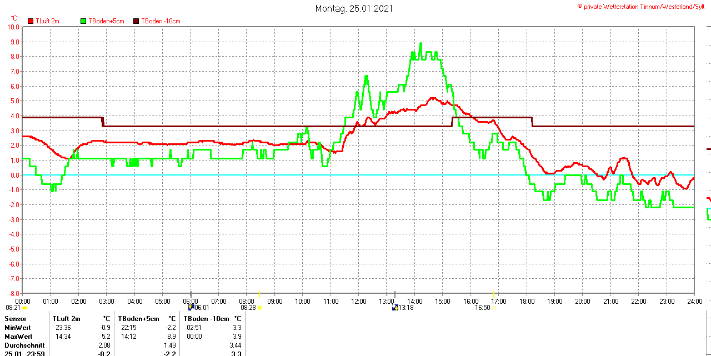Click the Durchschnitt row header in table
This screenshot has height=356, width=711.
click(x=24, y=345)
